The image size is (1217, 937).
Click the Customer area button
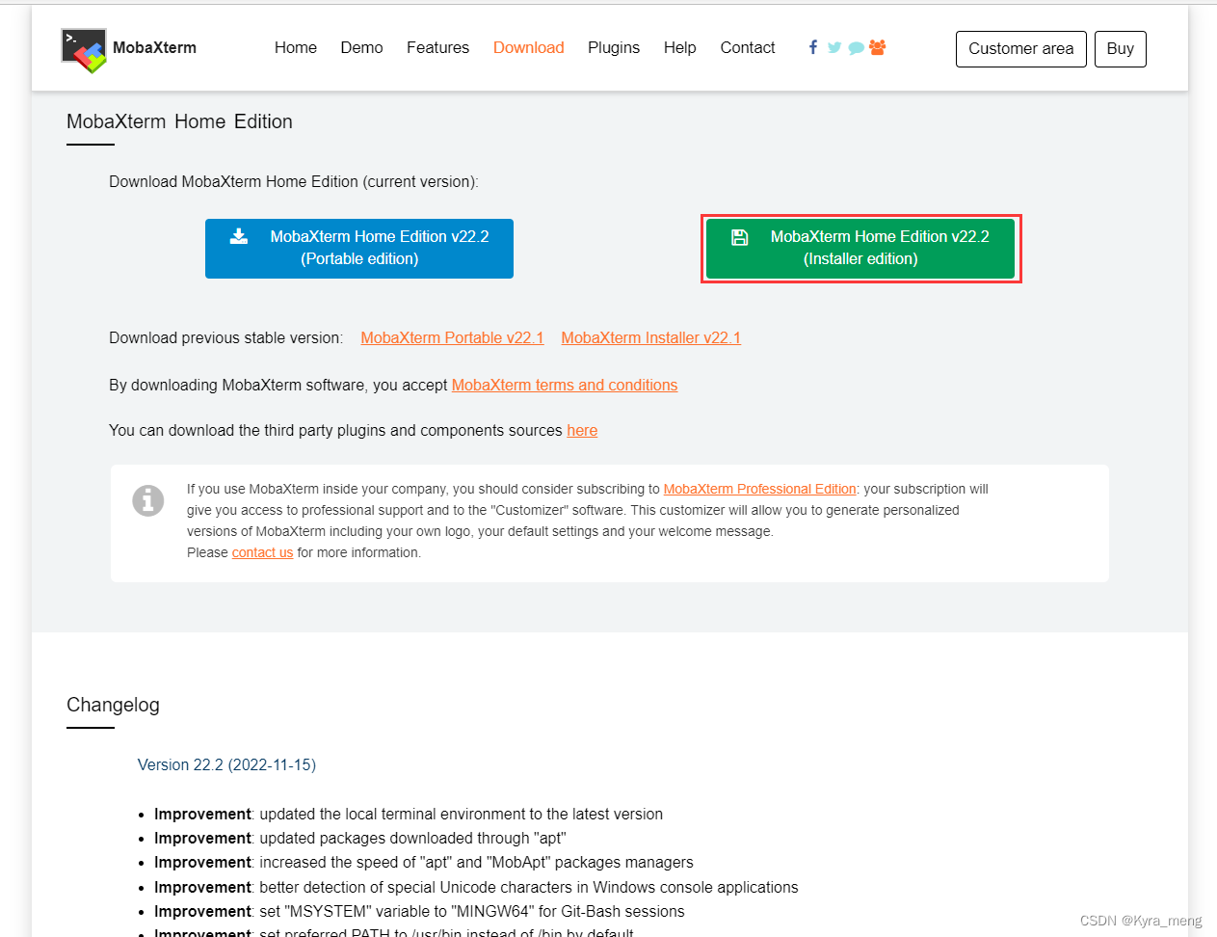[1020, 48]
